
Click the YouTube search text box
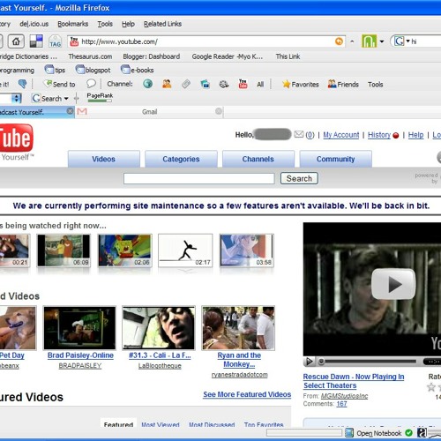pos(199,178)
